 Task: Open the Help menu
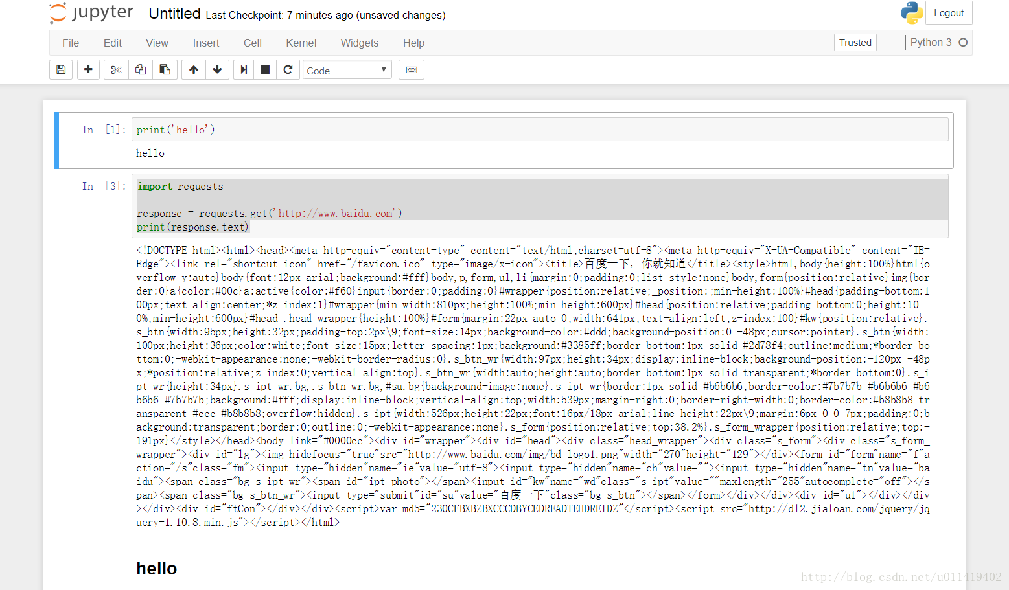(x=413, y=43)
